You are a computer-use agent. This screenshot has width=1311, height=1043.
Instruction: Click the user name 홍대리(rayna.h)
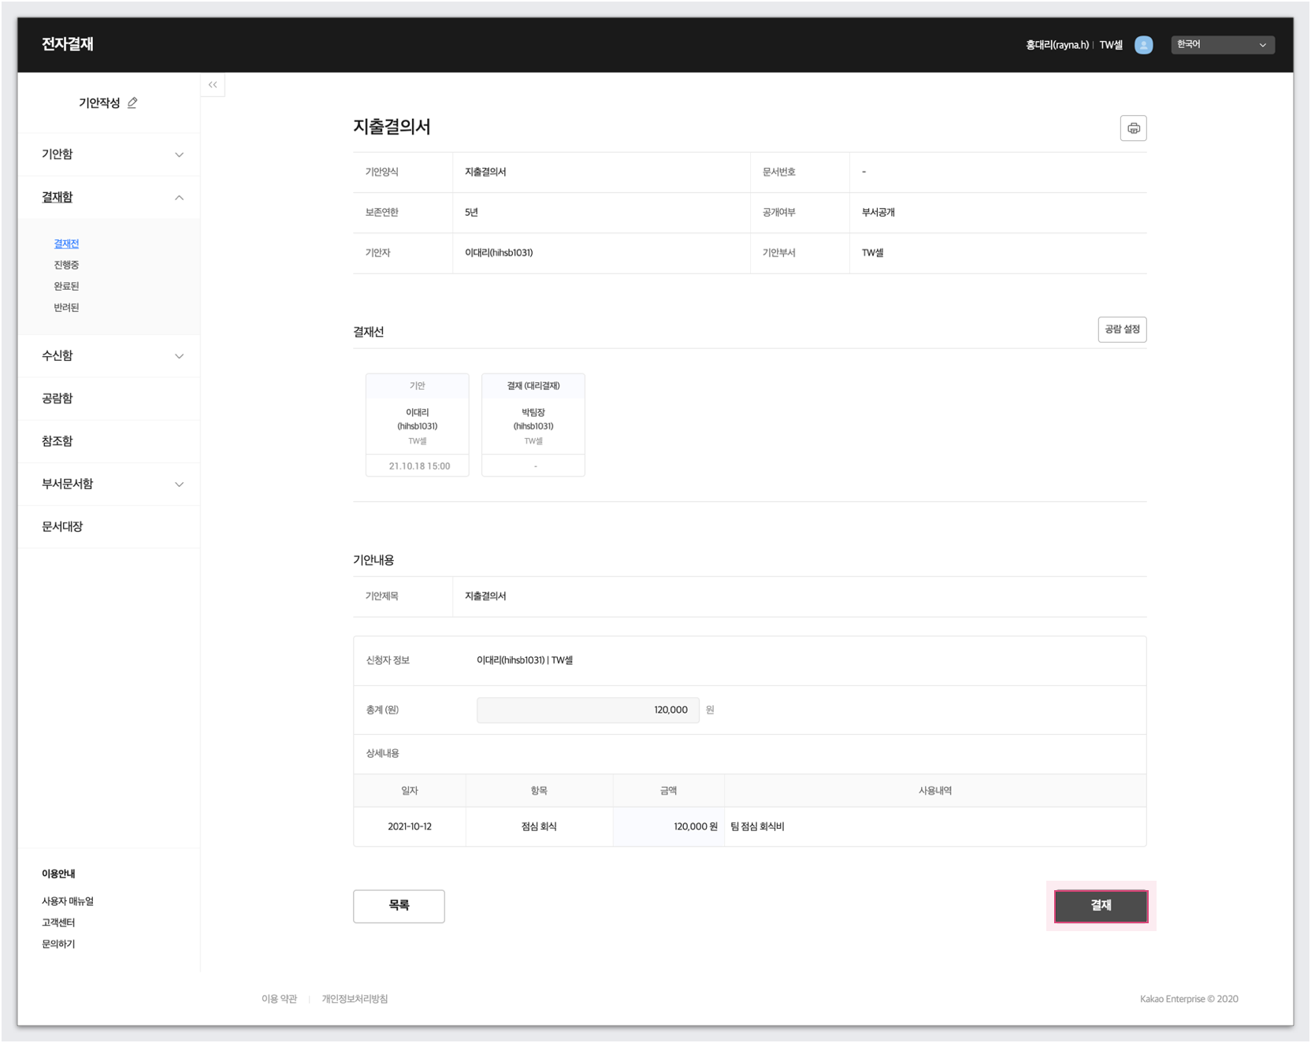click(1057, 45)
